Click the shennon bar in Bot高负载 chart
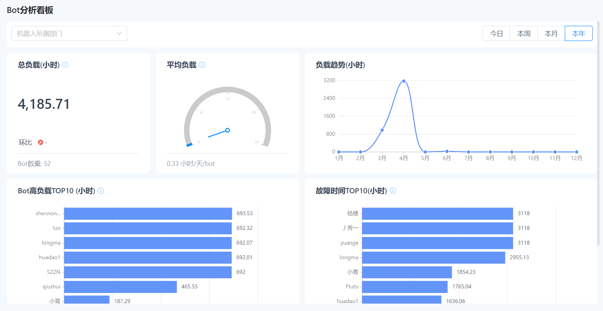This screenshot has width=603, height=311. (148, 214)
